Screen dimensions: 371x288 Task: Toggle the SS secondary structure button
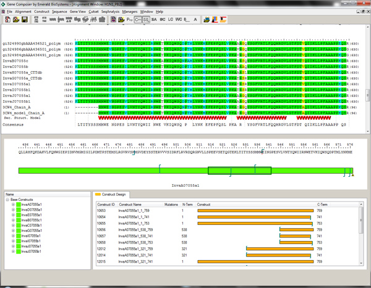[x=146, y=20]
